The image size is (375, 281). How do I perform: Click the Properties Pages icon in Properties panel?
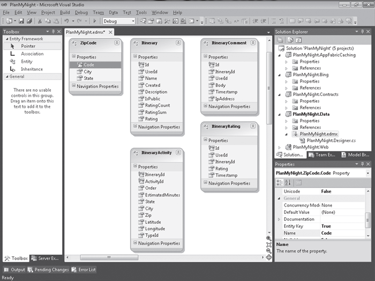tap(298, 183)
